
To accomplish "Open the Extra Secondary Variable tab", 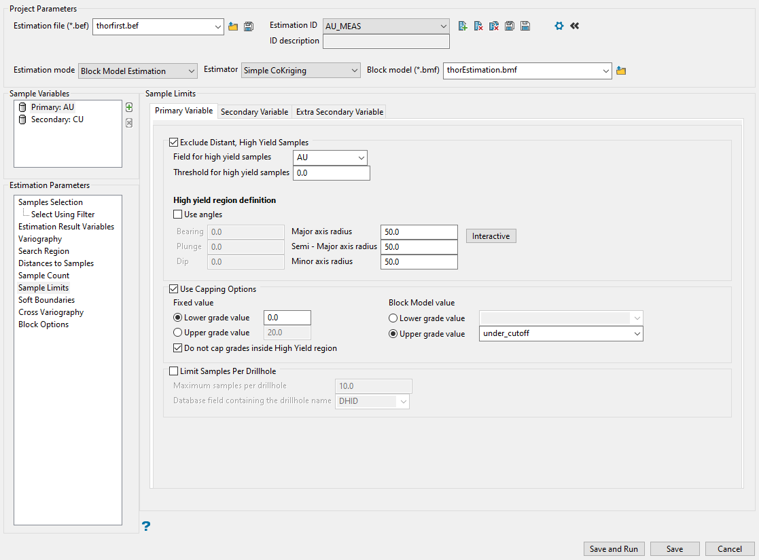I will coord(339,111).
